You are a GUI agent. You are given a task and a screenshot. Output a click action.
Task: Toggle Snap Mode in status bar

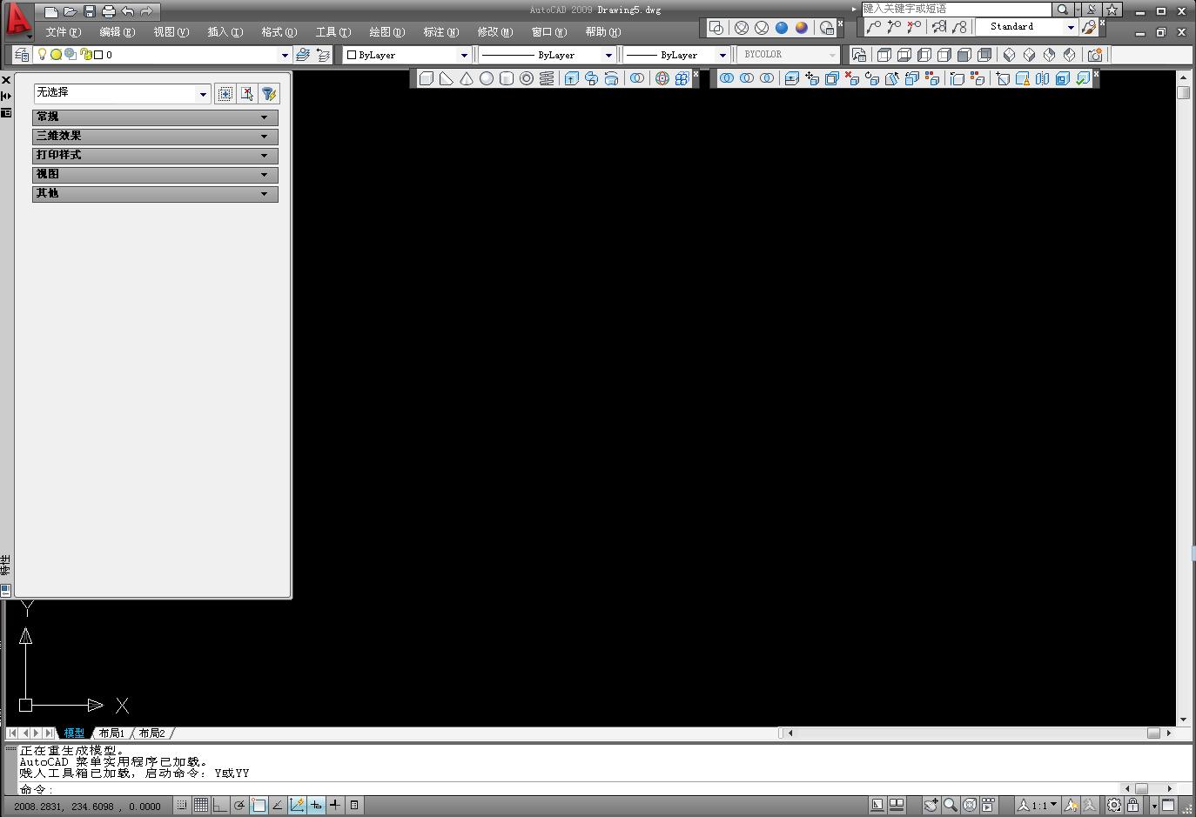pos(182,806)
